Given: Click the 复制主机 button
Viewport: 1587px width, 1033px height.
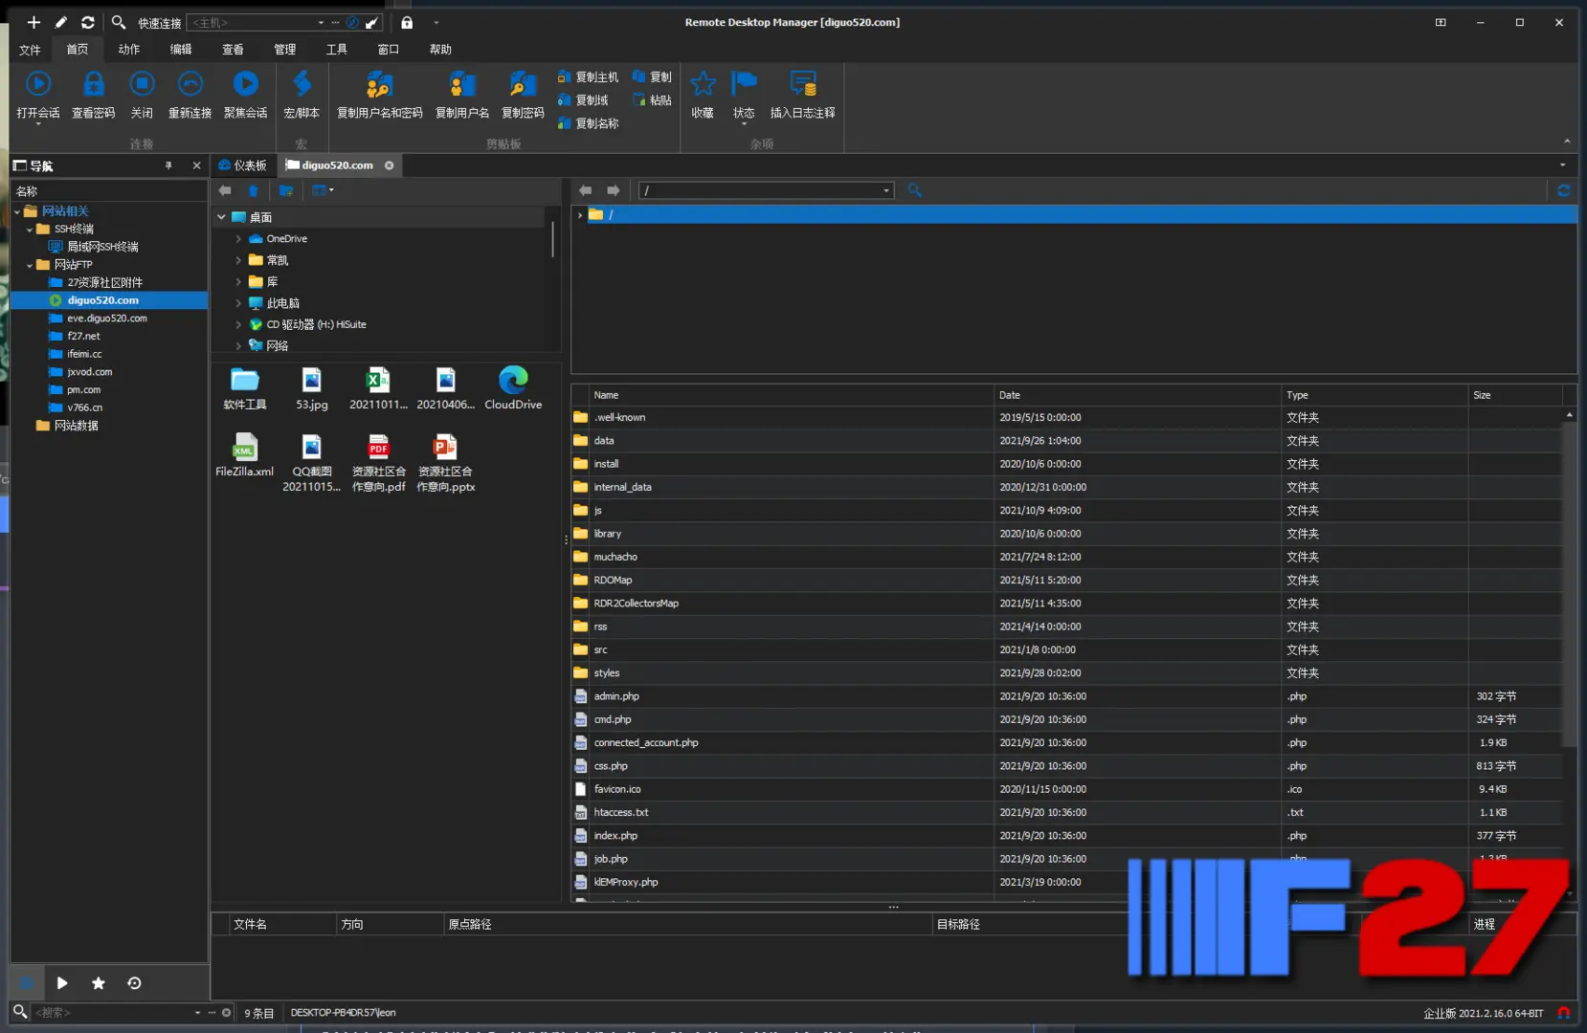Looking at the screenshot, I should click(588, 77).
